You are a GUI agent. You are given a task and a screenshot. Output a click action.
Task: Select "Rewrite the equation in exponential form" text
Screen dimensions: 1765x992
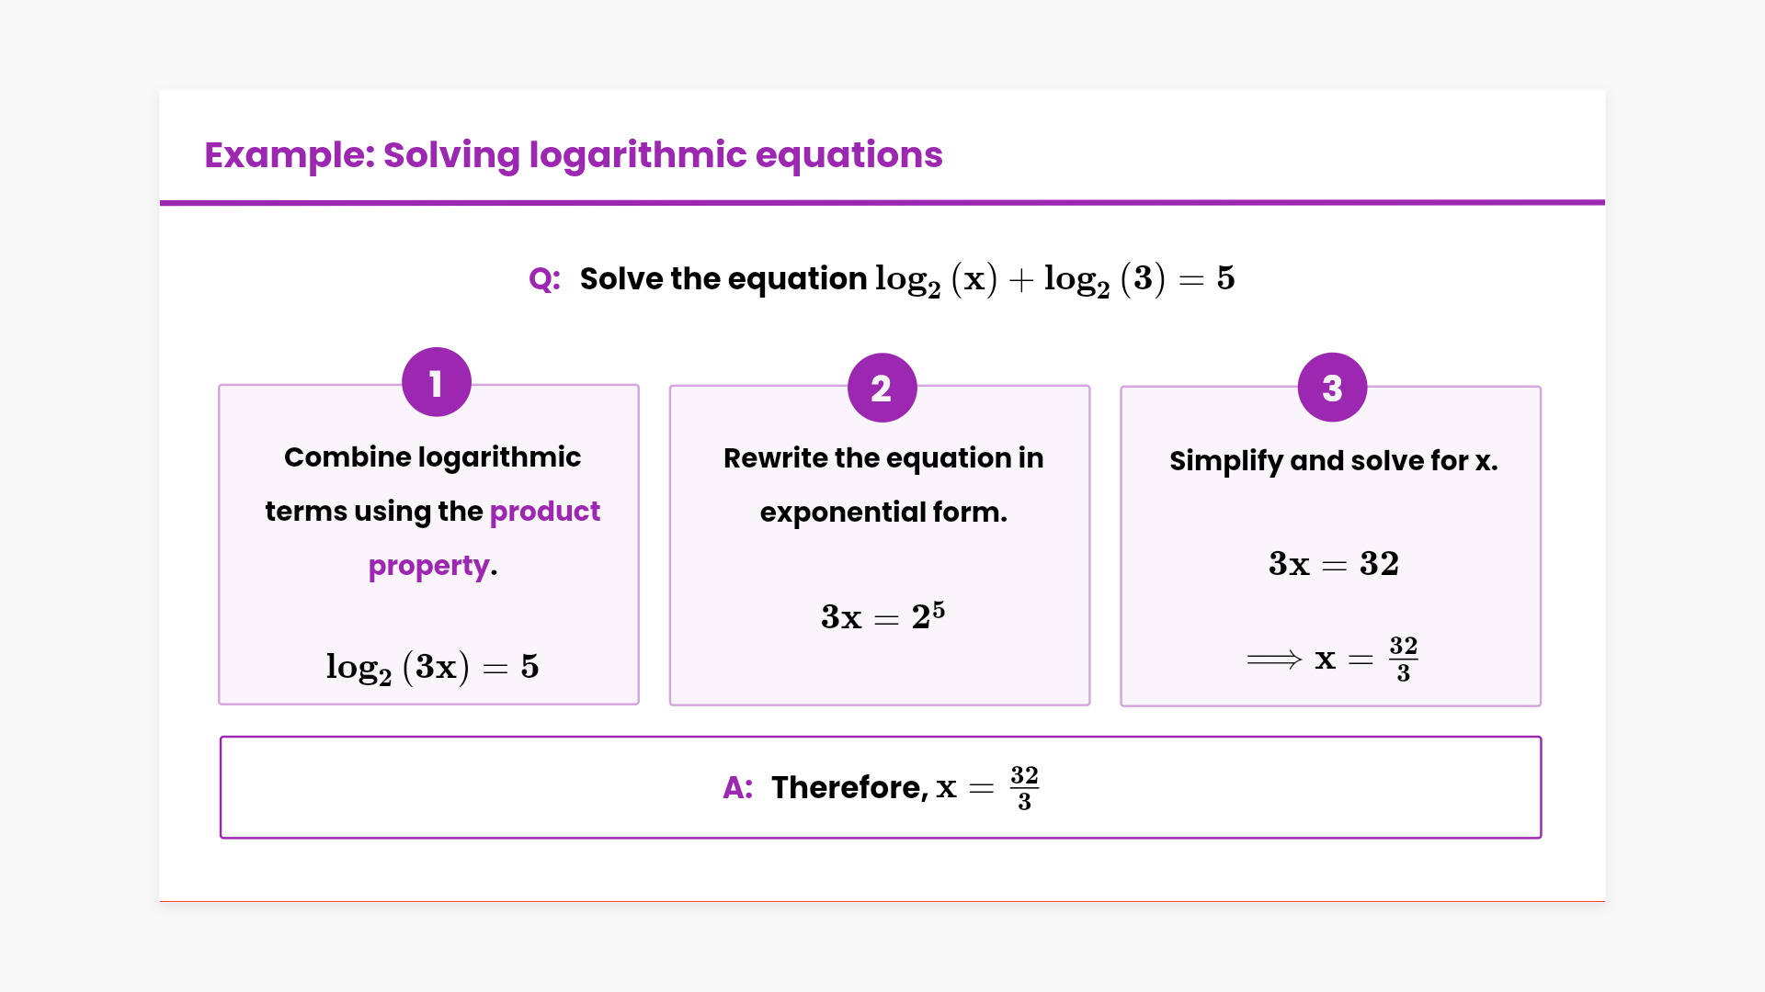tap(882, 485)
